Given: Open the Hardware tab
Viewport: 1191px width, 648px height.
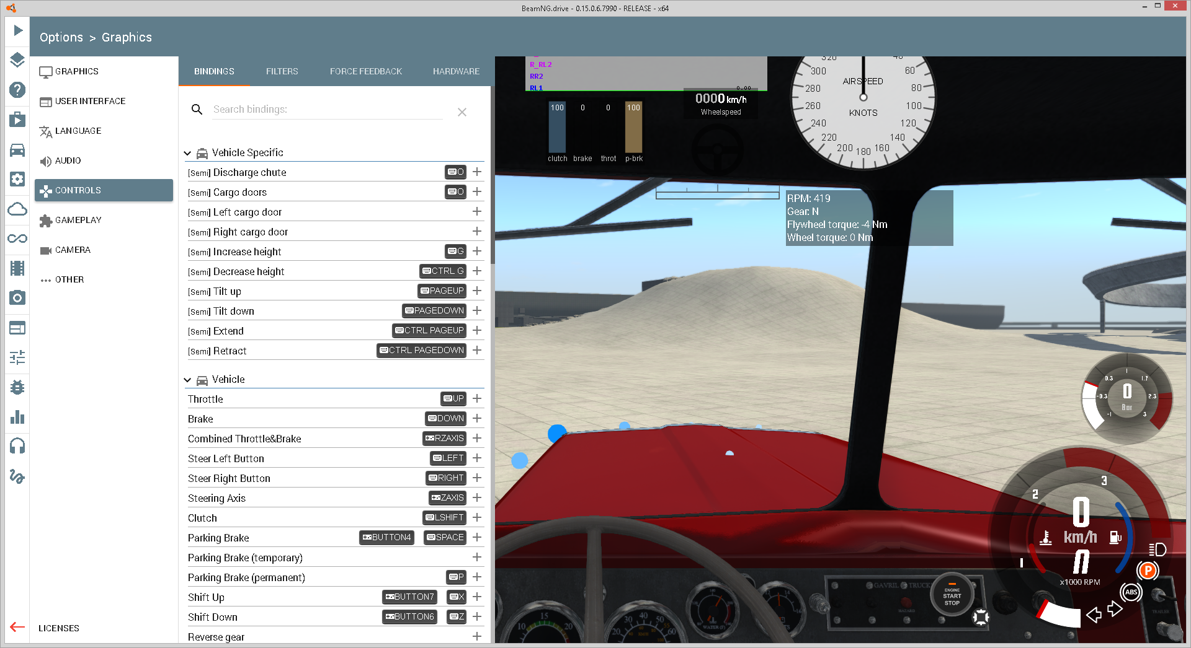Looking at the screenshot, I should 456,71.
